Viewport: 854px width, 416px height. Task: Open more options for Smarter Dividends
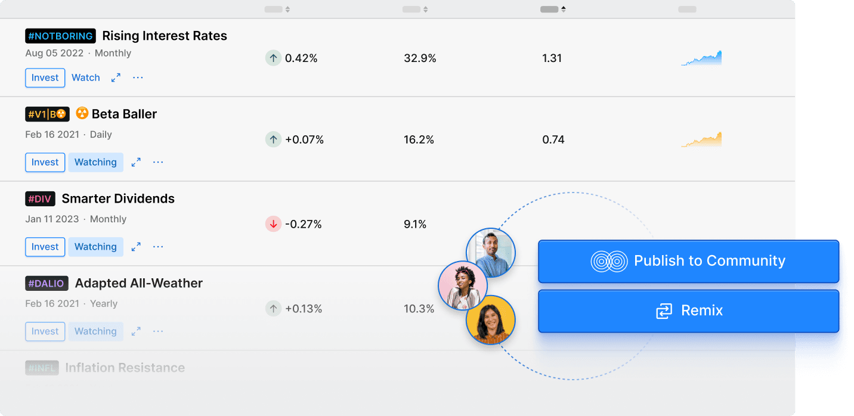(x=158, y=247)
